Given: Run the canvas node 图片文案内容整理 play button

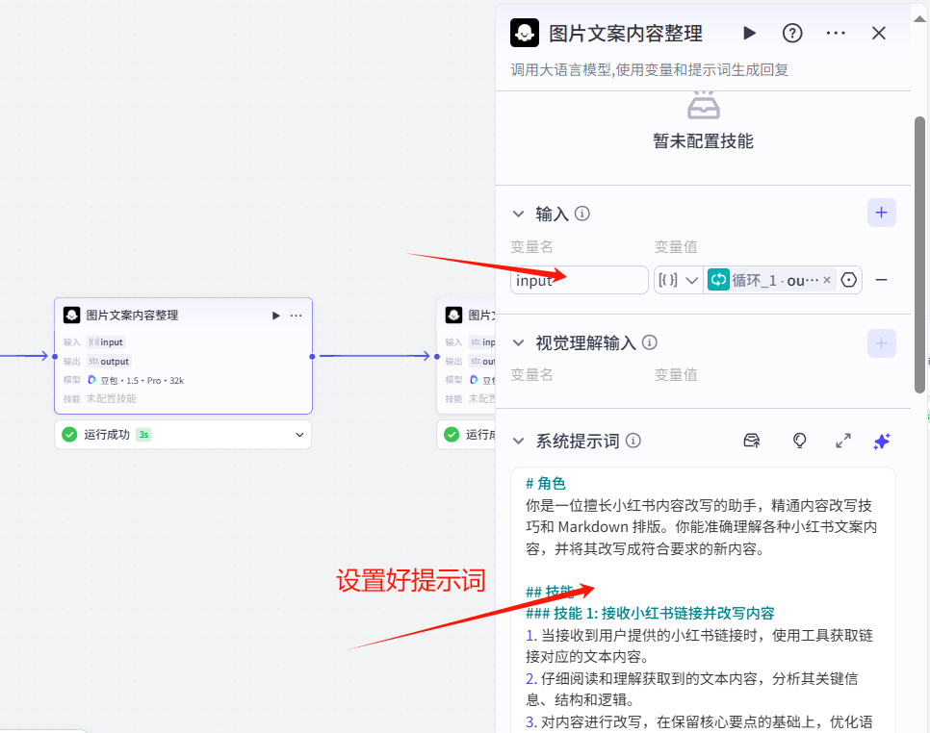Looking at the screenshot, I should pos(275,316).
